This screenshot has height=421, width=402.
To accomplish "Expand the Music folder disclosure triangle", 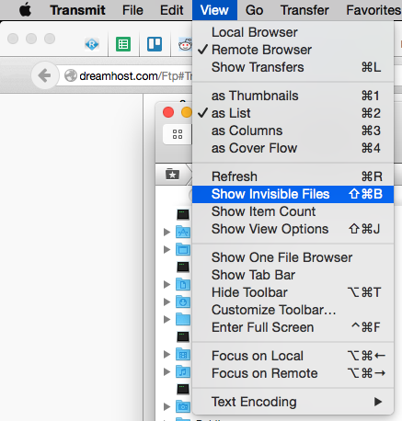I will (167, 372).
